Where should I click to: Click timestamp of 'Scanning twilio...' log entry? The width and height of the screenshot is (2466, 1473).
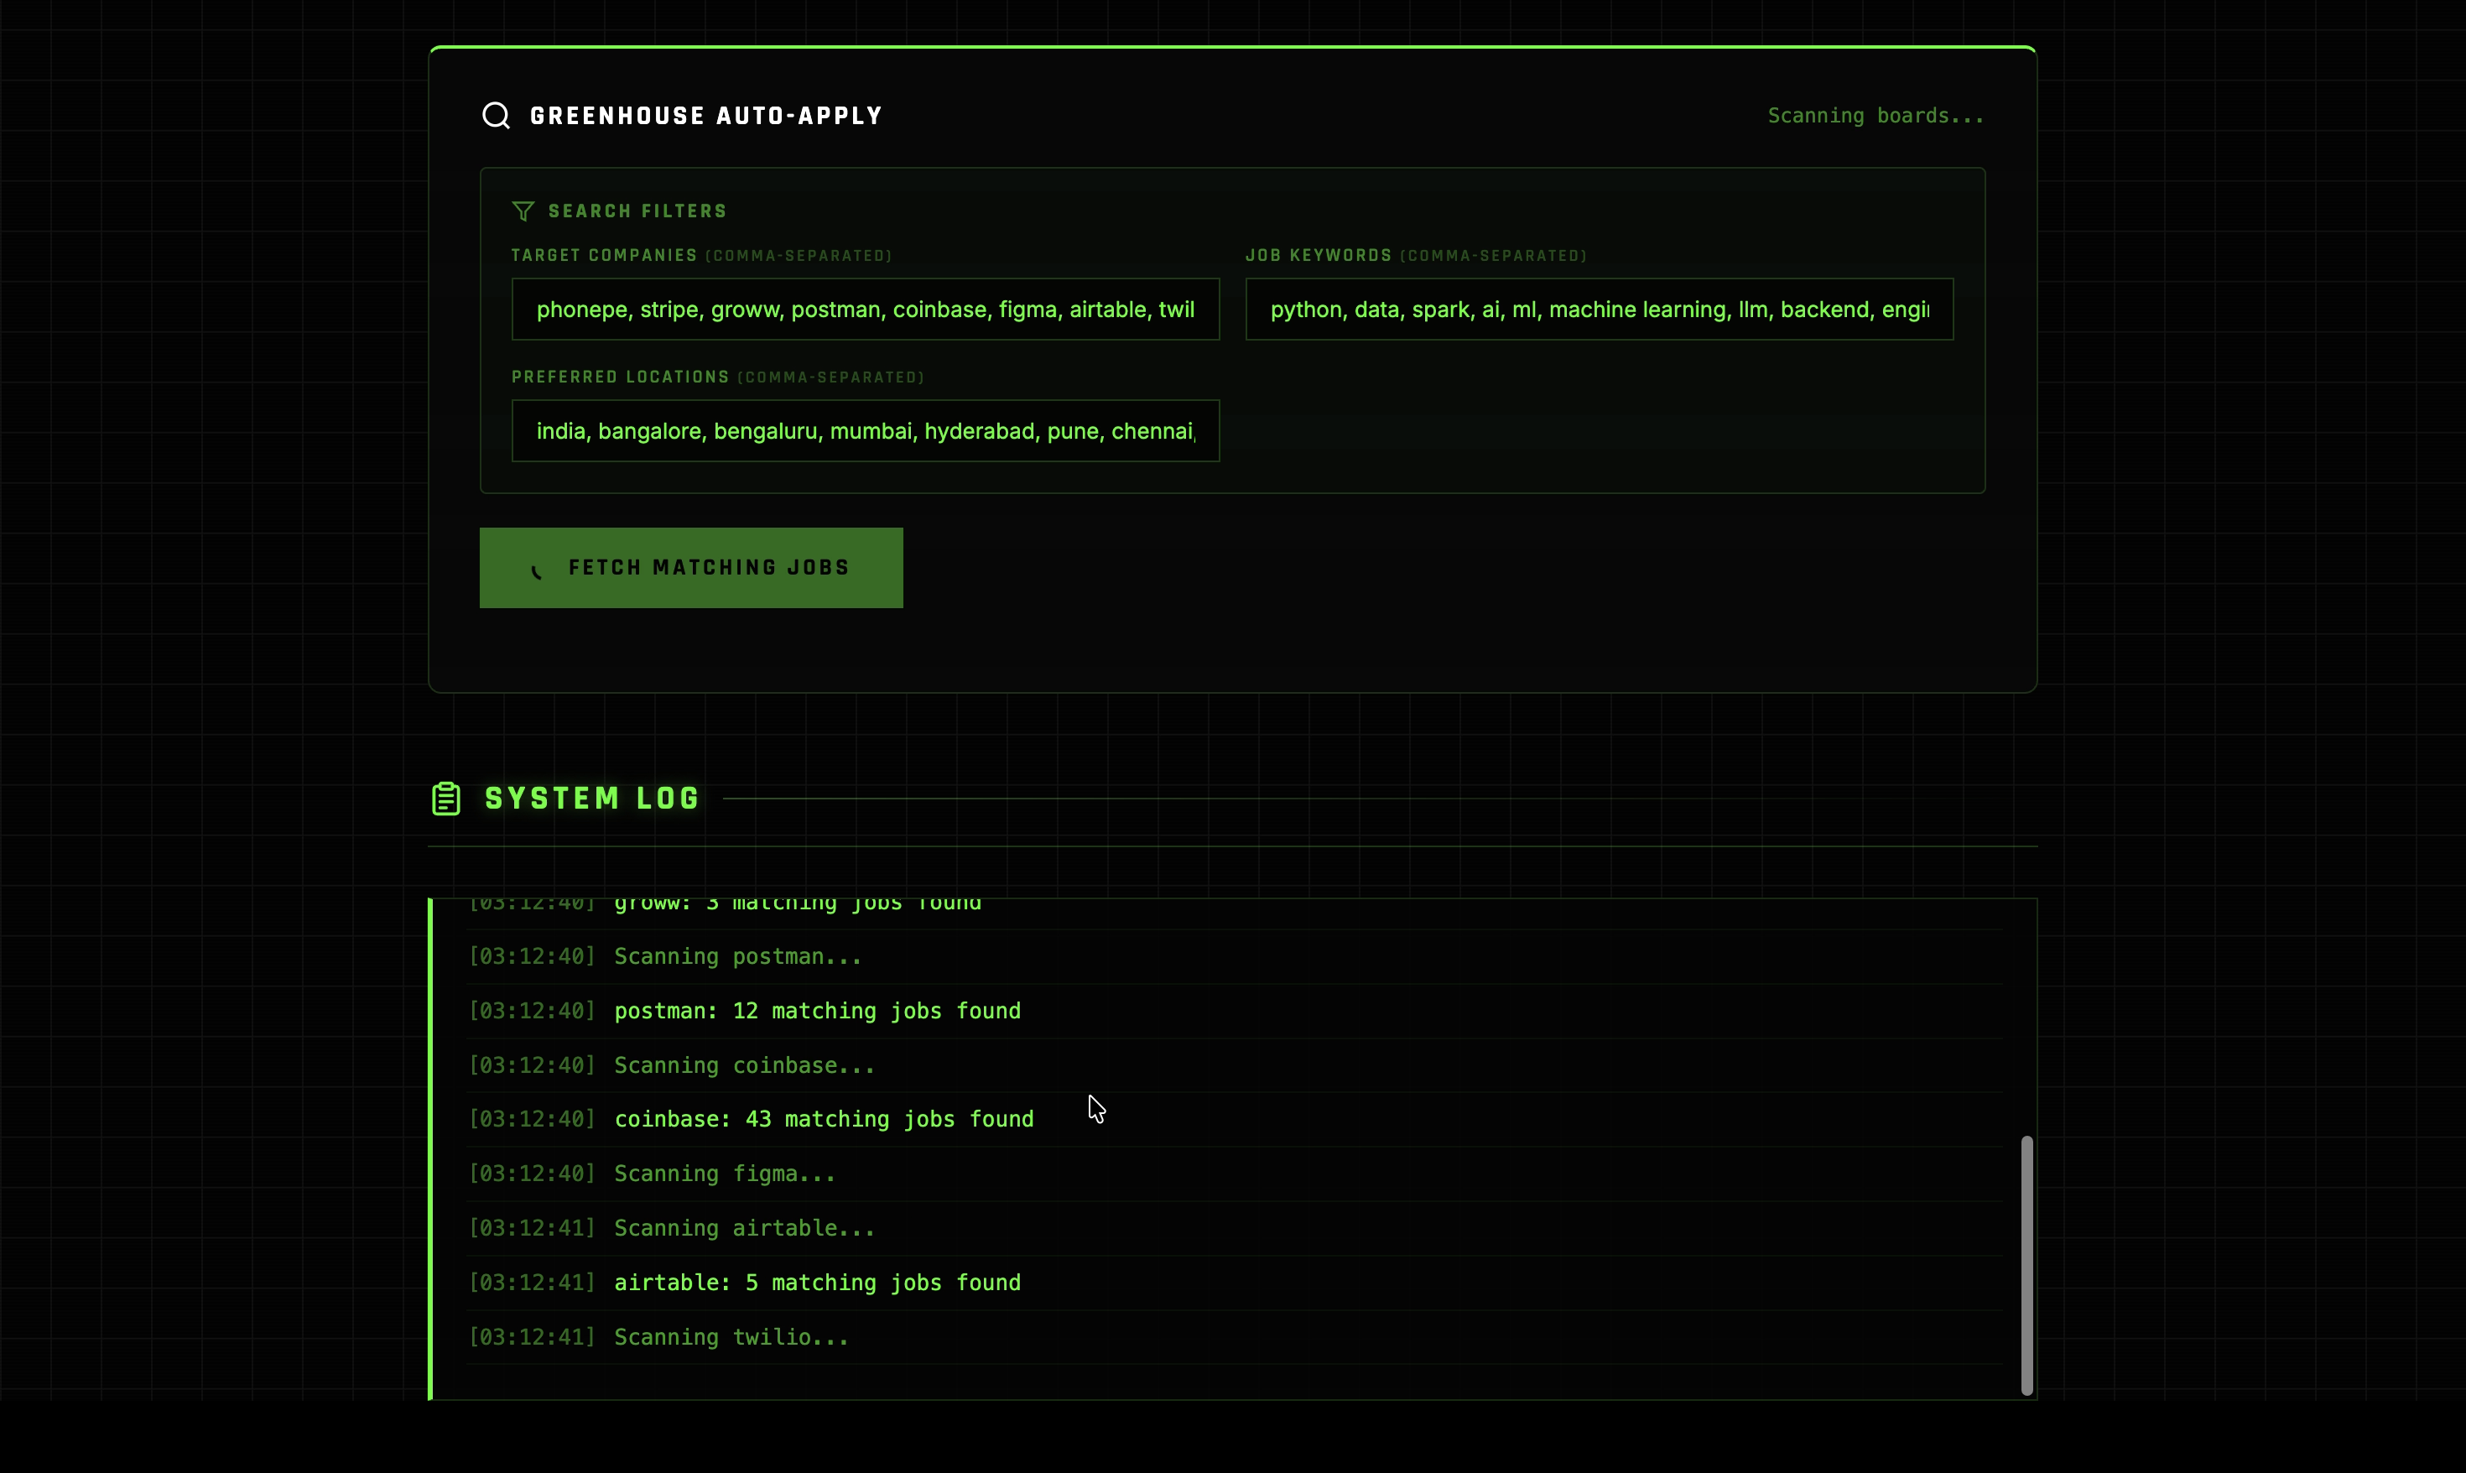[532, 1338]
